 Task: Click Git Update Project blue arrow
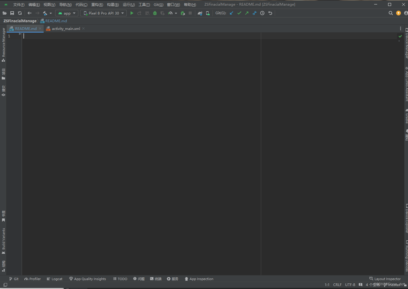(x=231, y=13)
